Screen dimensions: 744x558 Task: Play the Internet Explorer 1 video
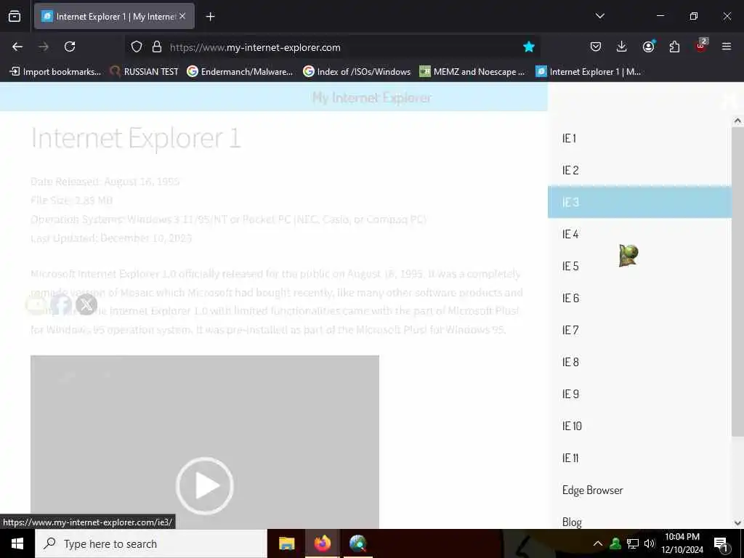click(x=204, y=486)
